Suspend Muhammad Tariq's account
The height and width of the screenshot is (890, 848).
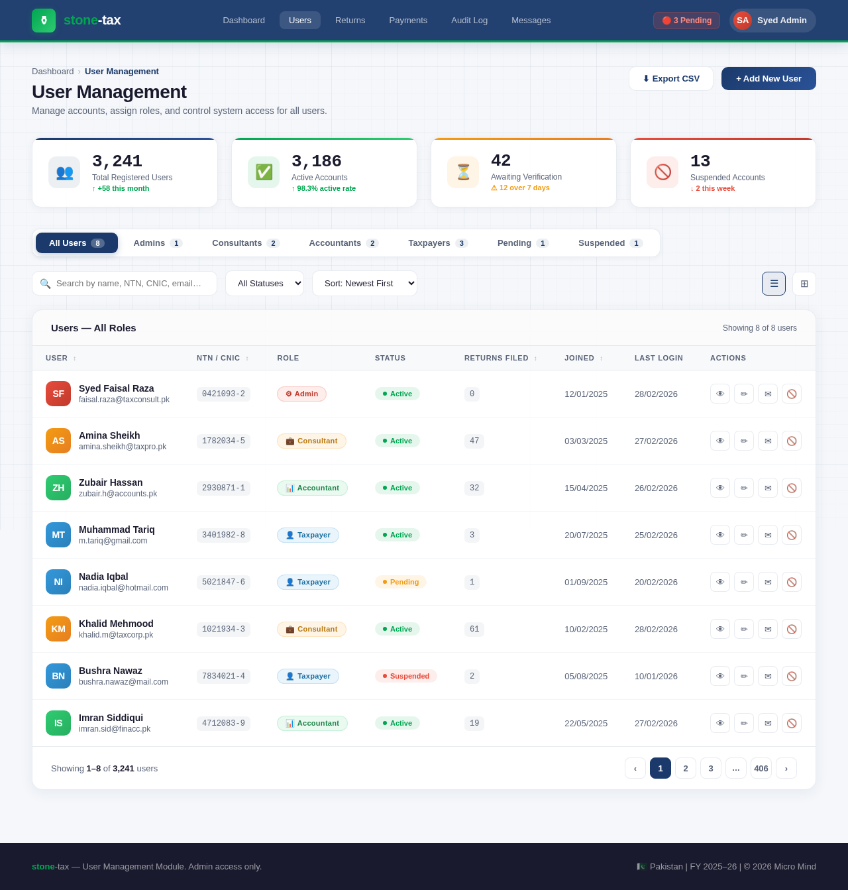(x=791, y=535)
